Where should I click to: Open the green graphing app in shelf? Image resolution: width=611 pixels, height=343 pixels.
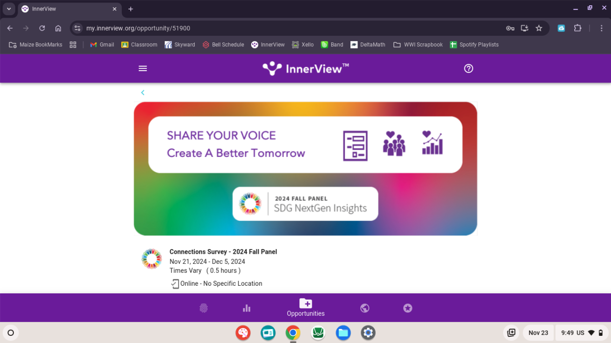pyautogui.click(x=318, y=333)
